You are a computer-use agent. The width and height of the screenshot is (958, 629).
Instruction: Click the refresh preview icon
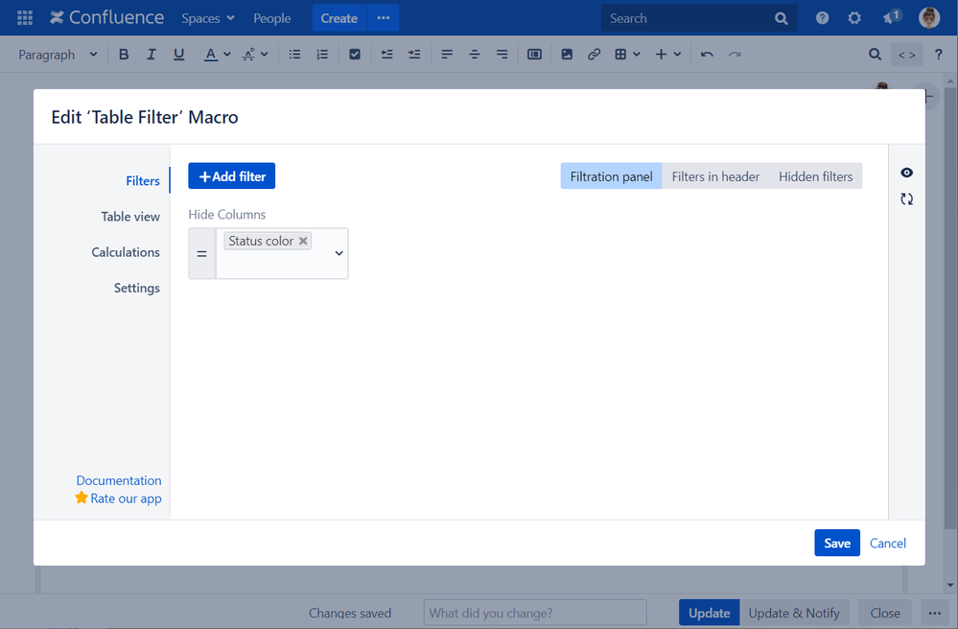(x=906, y=199)
